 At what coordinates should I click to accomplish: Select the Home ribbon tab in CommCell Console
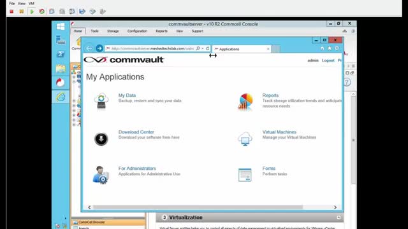point(78,31)
